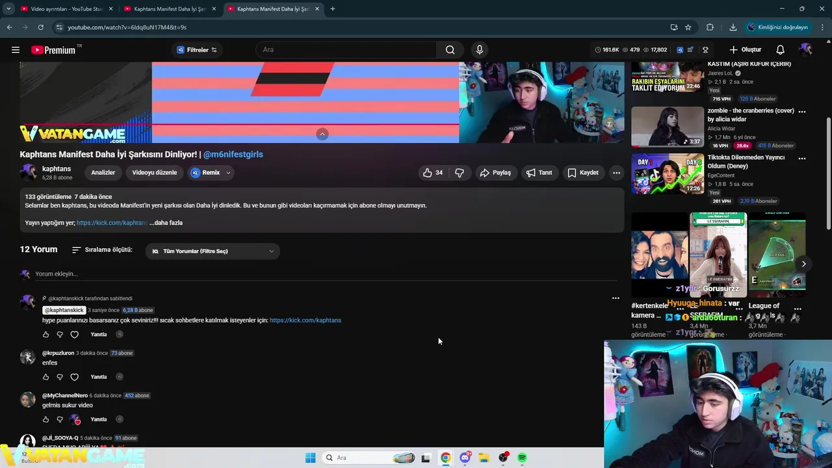Click the Oluştur create button
This screenshot has height=468, width=832.
tap(745, 50)
